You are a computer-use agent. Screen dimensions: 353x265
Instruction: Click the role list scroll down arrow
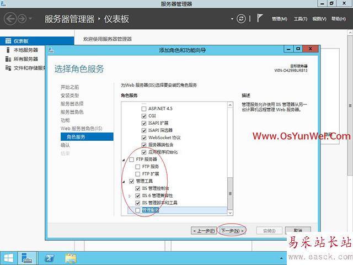point(230,213)
